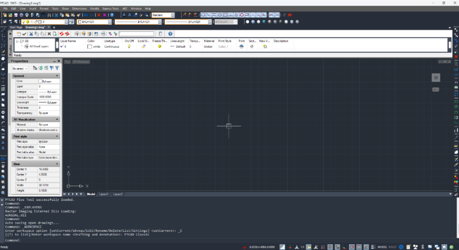Click the Description column header
The height and width of the screenshot is (250, 459).
[281, 41]
